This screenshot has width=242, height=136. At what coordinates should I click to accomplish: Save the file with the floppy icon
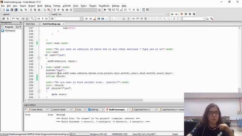click(x=12, y=10)
